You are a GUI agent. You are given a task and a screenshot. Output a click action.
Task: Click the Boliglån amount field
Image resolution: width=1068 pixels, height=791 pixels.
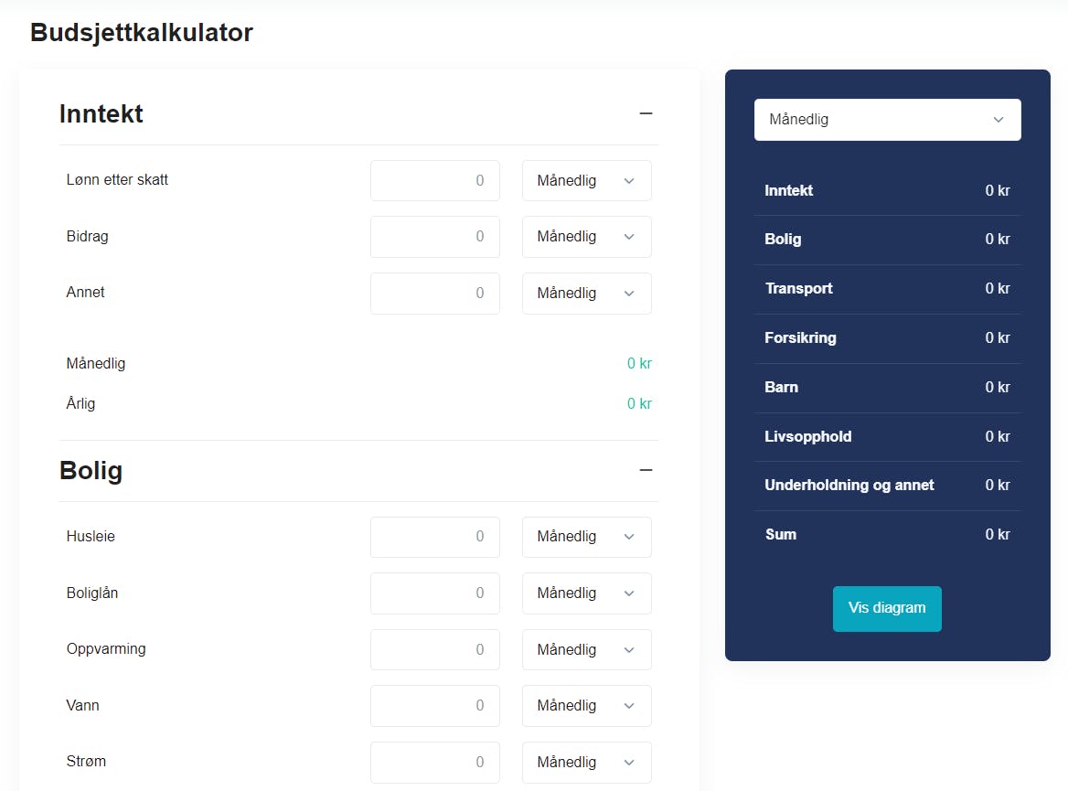(435, 593)
